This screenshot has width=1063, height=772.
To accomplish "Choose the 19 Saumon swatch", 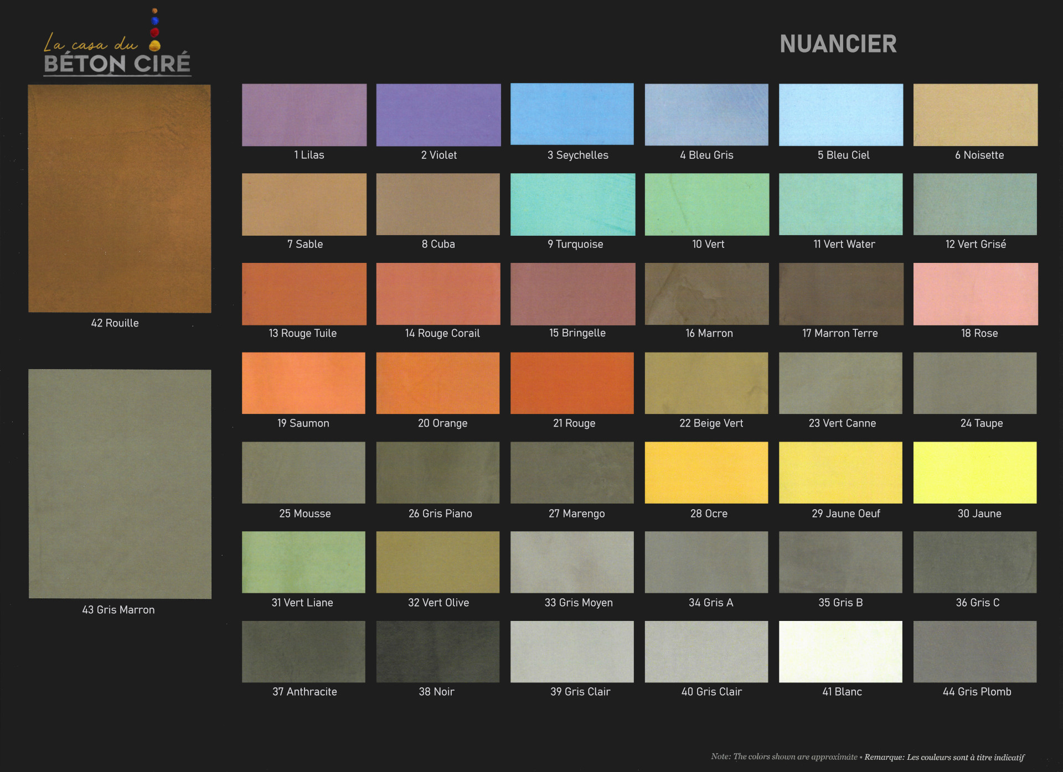I will pos(303,383).
